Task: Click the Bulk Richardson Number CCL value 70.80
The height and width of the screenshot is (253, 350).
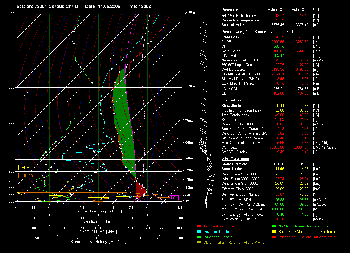Action: [x=304, y=194]
